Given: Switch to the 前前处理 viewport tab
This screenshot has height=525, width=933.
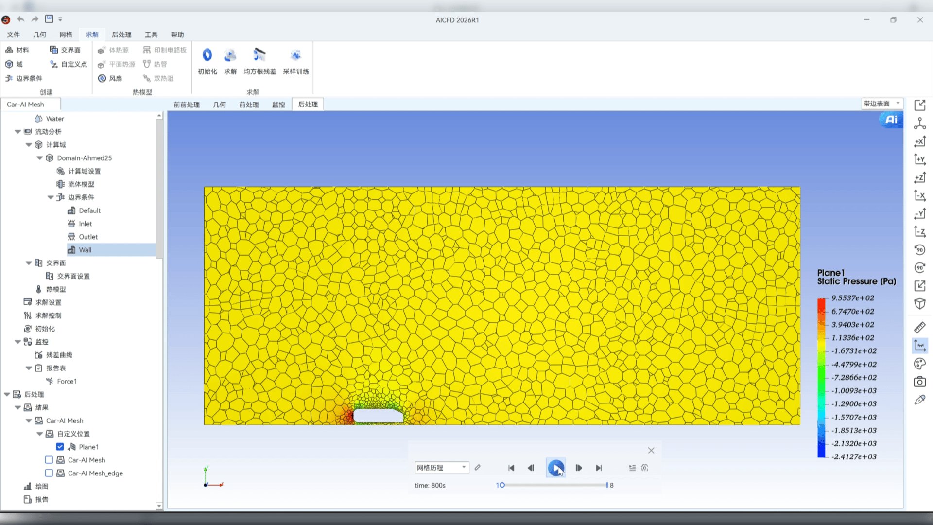Looking at the screenshot, I should point(187,105).
